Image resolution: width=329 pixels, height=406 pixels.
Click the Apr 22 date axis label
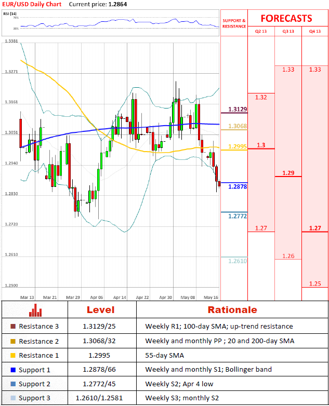click(x=142, y=297)
